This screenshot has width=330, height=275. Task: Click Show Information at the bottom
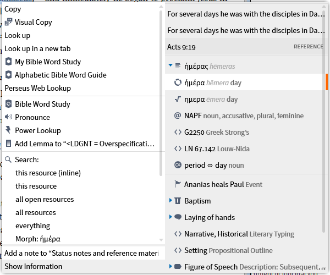click(x=34, y=266)
